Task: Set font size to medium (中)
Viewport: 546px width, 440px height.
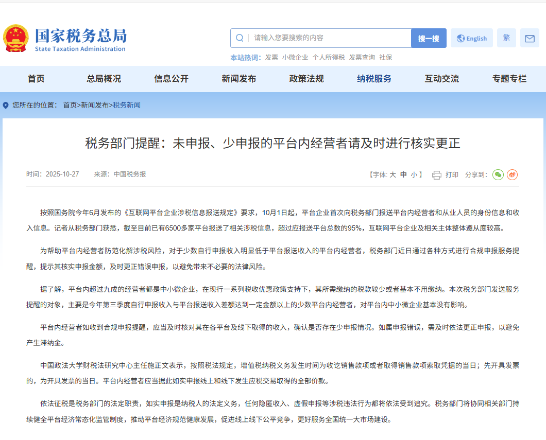Action: point(404,175)
